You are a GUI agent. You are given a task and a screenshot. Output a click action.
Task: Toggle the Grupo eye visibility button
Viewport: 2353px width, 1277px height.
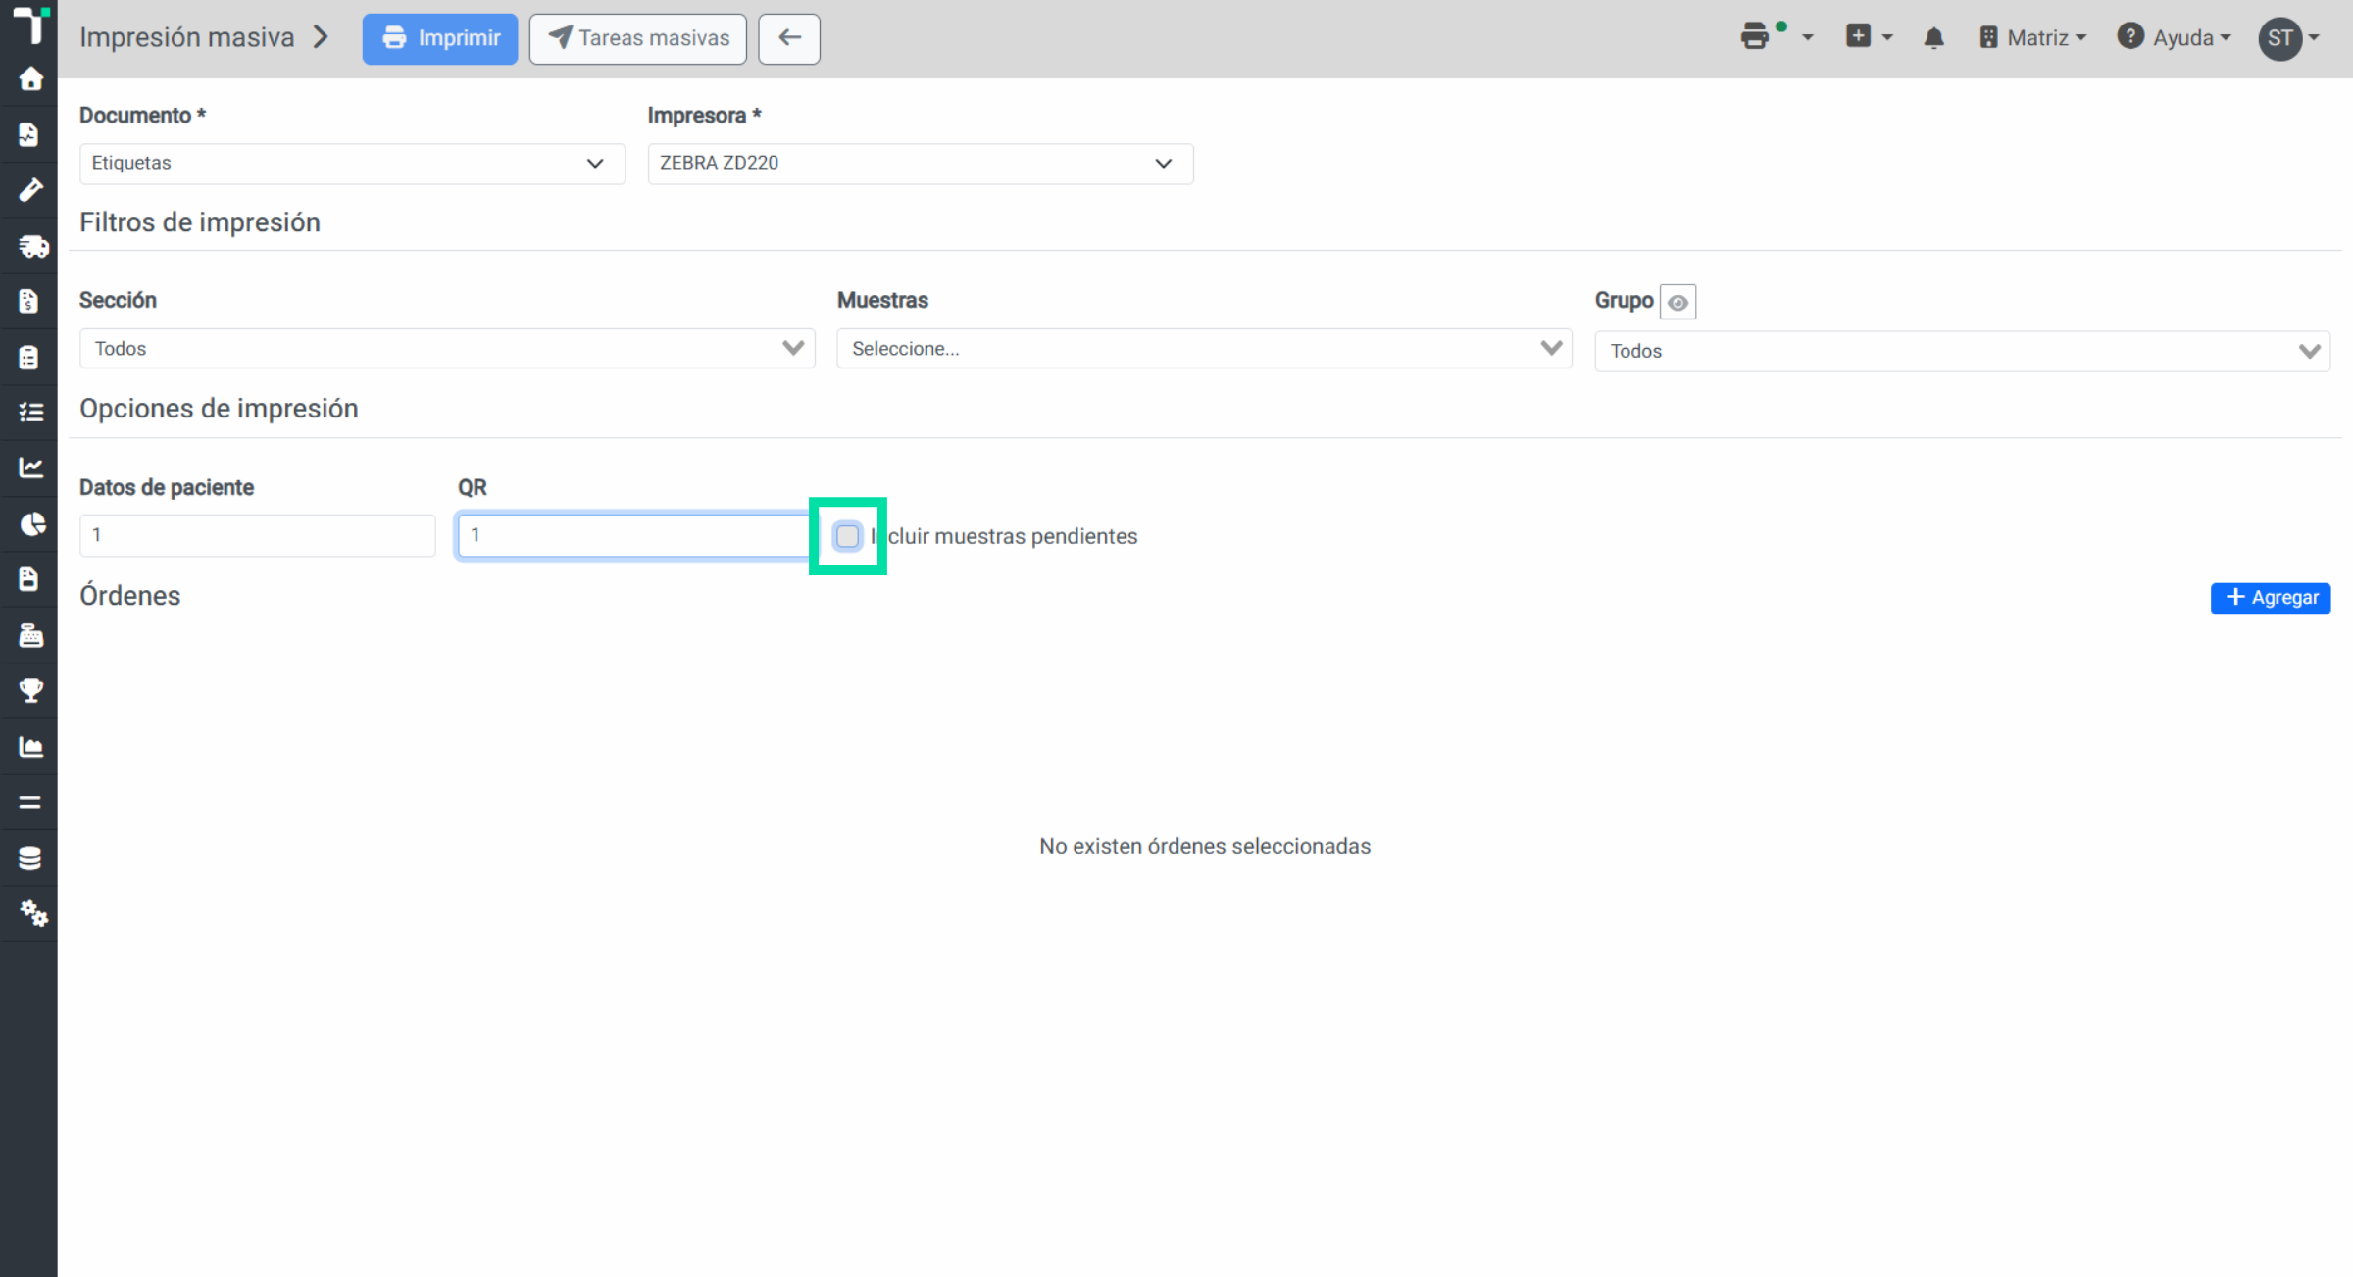point(1677,302)
